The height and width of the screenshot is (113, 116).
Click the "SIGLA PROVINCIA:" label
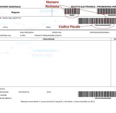click(x=27, y=32)
